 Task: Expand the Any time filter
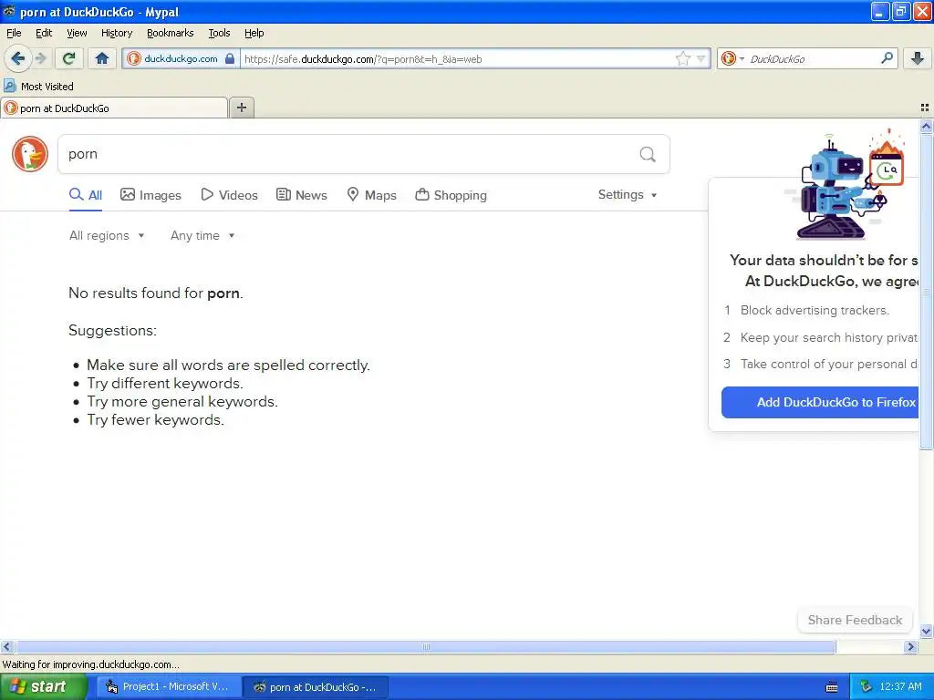pos(202,236)
